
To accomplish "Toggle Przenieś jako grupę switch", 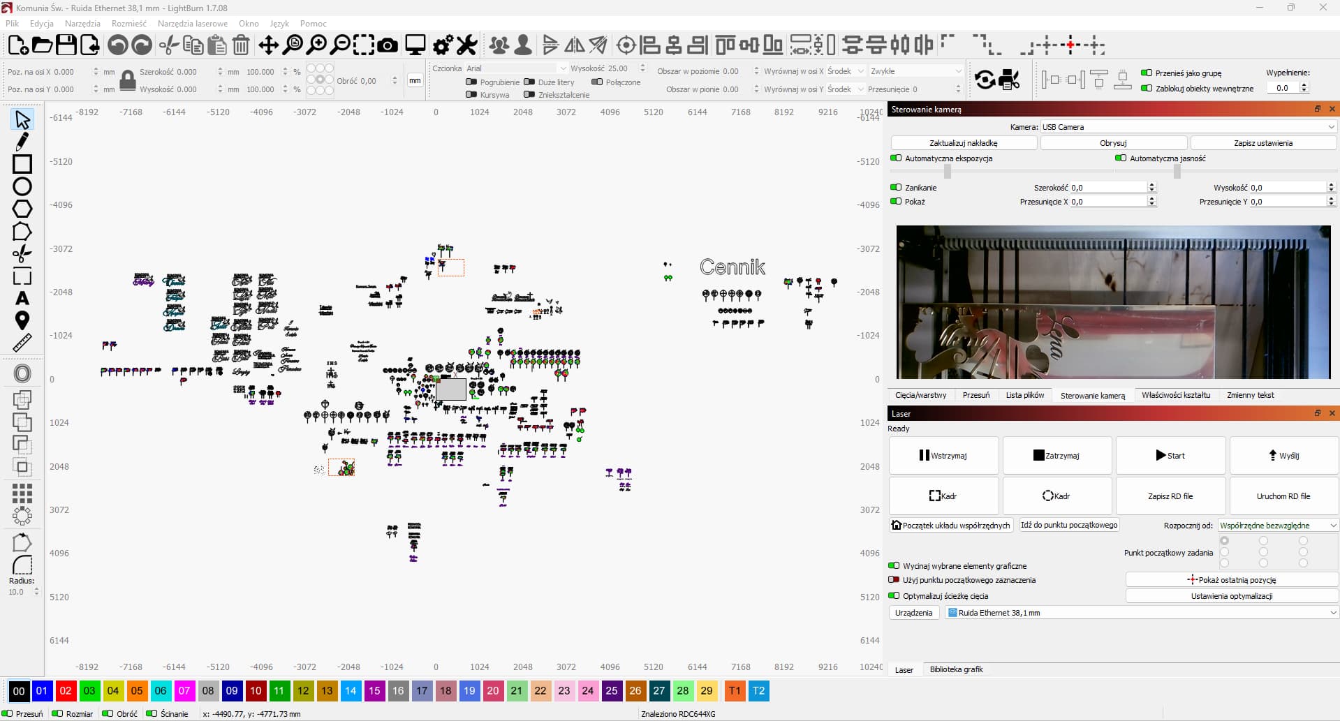I will click(1147, 73).
